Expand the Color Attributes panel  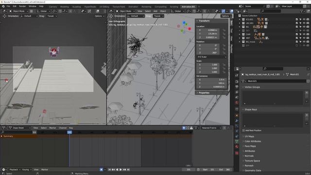(x=253, y=141)
